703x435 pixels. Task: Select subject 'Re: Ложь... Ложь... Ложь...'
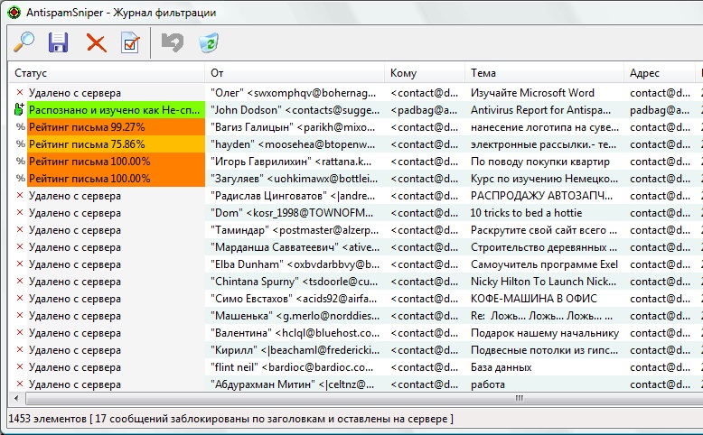(541, 316)
